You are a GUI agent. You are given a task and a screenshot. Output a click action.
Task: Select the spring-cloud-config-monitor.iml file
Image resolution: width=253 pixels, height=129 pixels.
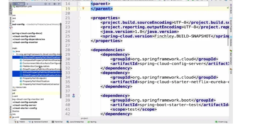coord(28,99)
